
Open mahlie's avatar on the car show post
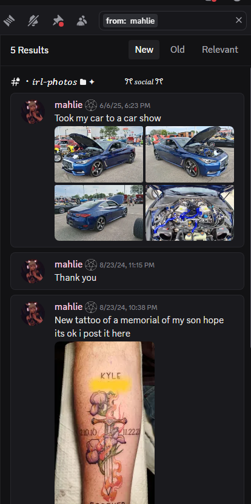point(33,112)
